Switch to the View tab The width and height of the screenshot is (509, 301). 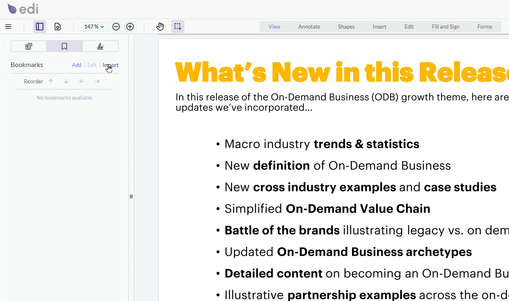point(274,27)
